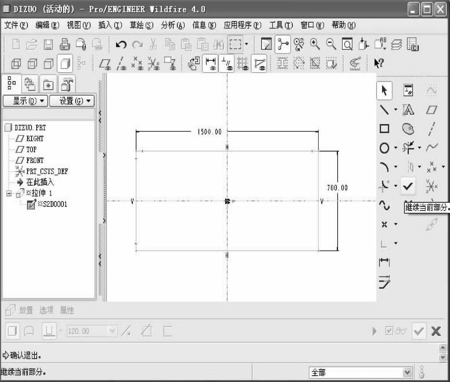Viewport: 450px width, 382px height.
Task: Toggle display of section vertices
Action: [260, 64]
